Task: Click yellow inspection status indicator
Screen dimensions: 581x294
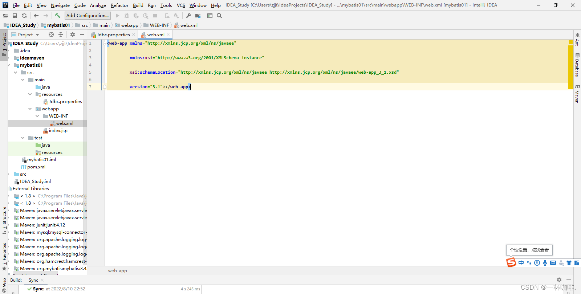Action: click(x=571, y=42)
